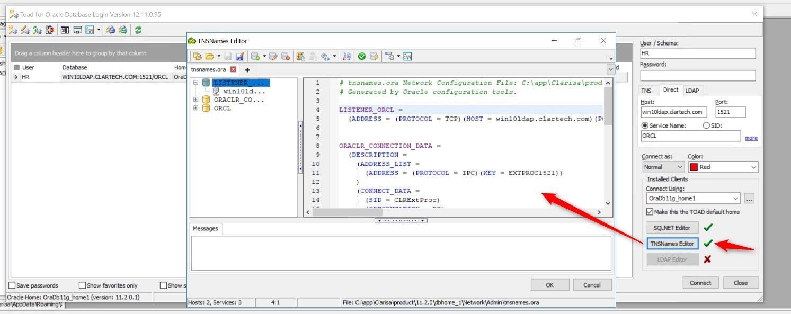The image size is (791, 314).
Task: Click the Password input field
Action: click(x=698, y=76)
